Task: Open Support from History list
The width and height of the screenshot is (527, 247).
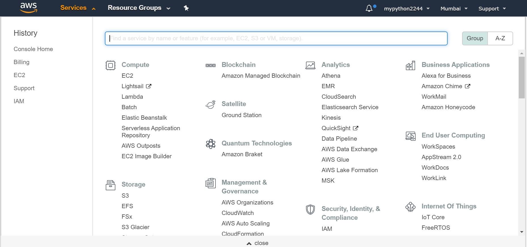Action: click(x=24, y=88)
